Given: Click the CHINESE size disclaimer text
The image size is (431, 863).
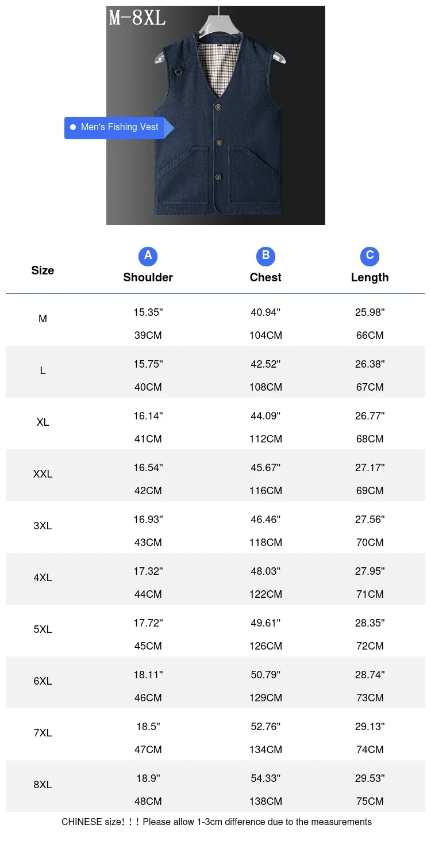Looking at the screenshot, I should (217, 822).
